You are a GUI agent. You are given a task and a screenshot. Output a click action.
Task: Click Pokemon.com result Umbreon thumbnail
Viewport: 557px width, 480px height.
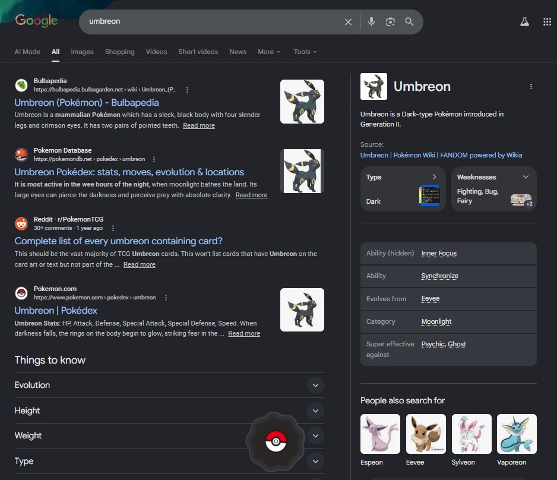click(x=302, y=310)
